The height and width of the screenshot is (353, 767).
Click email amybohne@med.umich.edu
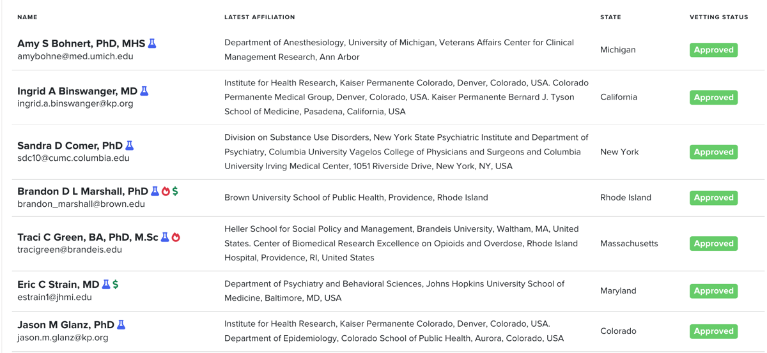click(x=75, y=56)
